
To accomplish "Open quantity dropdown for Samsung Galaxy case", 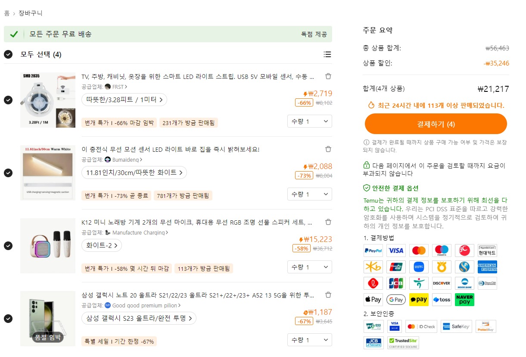I will (310, 340).
